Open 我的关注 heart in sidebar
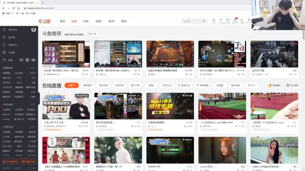The height and width of the screenshot is (171, 305). (x=4, y=30)
